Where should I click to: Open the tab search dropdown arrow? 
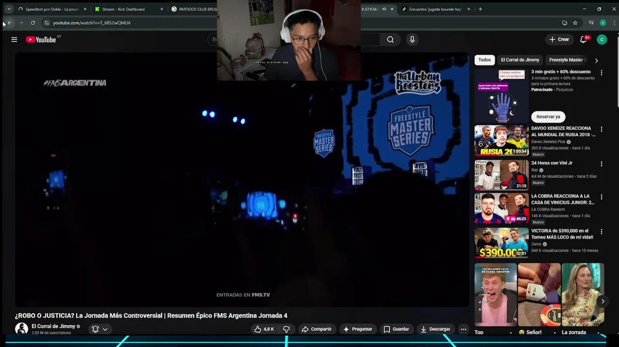tap(9, 9)
